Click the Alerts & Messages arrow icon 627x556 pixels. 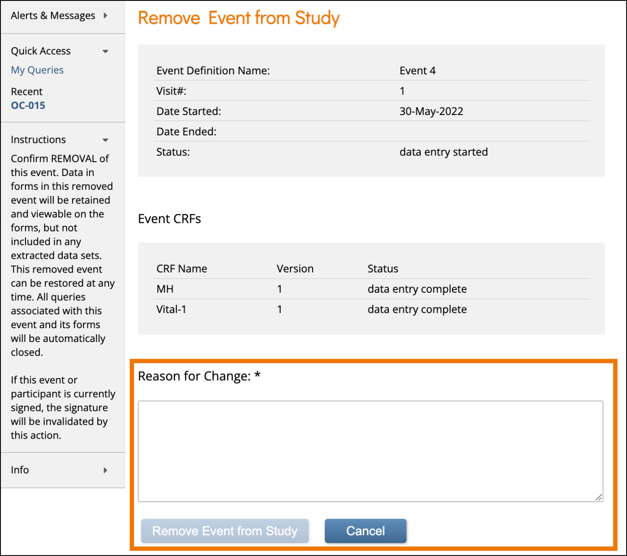coord(106,15)
